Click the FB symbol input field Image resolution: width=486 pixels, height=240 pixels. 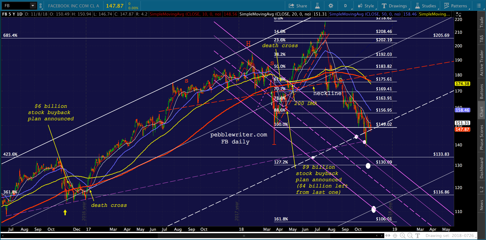pyautogui.click(x=16, y=6)
